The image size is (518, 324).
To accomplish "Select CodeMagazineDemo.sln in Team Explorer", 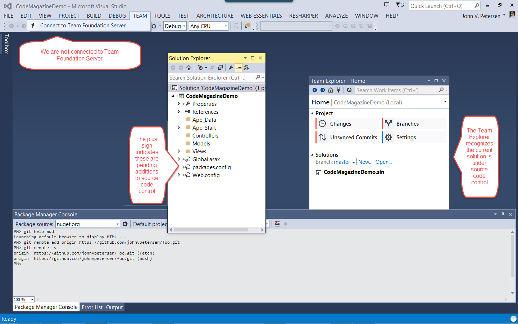I will click(354, 172).
